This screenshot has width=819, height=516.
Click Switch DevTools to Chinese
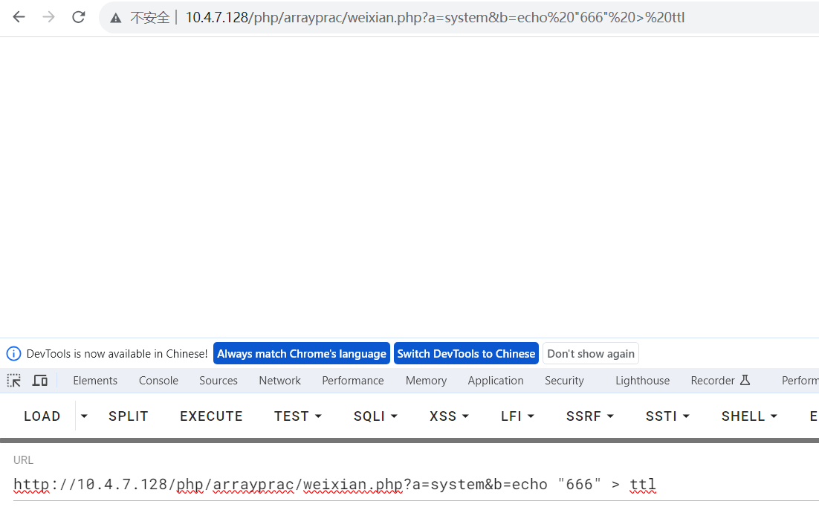click(466, 354)
